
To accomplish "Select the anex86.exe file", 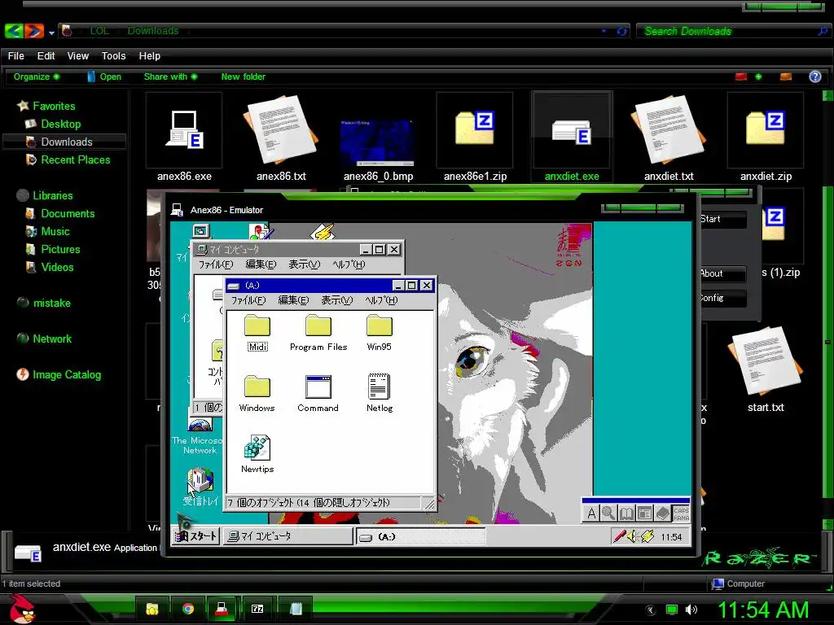I will [184, 138].
